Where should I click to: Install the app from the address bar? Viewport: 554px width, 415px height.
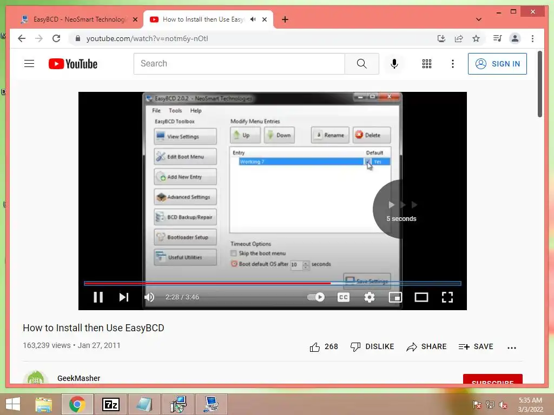(x=441, y=38)
